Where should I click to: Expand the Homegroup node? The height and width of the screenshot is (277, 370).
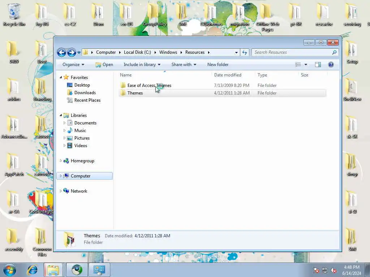[61, 161]
